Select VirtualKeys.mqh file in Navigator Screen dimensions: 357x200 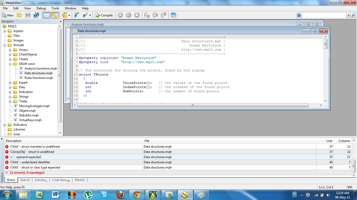[x=30, y=120]
